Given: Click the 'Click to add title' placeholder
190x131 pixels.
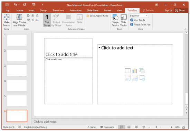Looking at the screenshot, I should coord(68,48).
